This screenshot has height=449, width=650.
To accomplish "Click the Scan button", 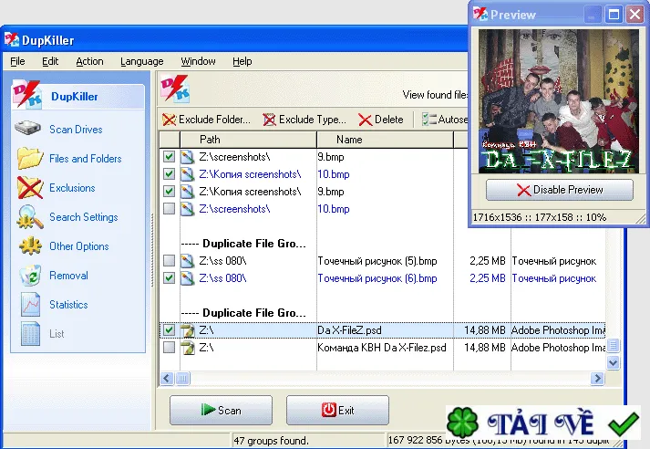I will click(221, 410).
